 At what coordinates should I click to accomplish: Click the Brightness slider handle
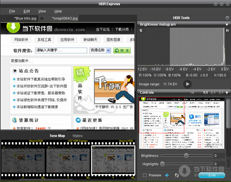pos(186,155)
